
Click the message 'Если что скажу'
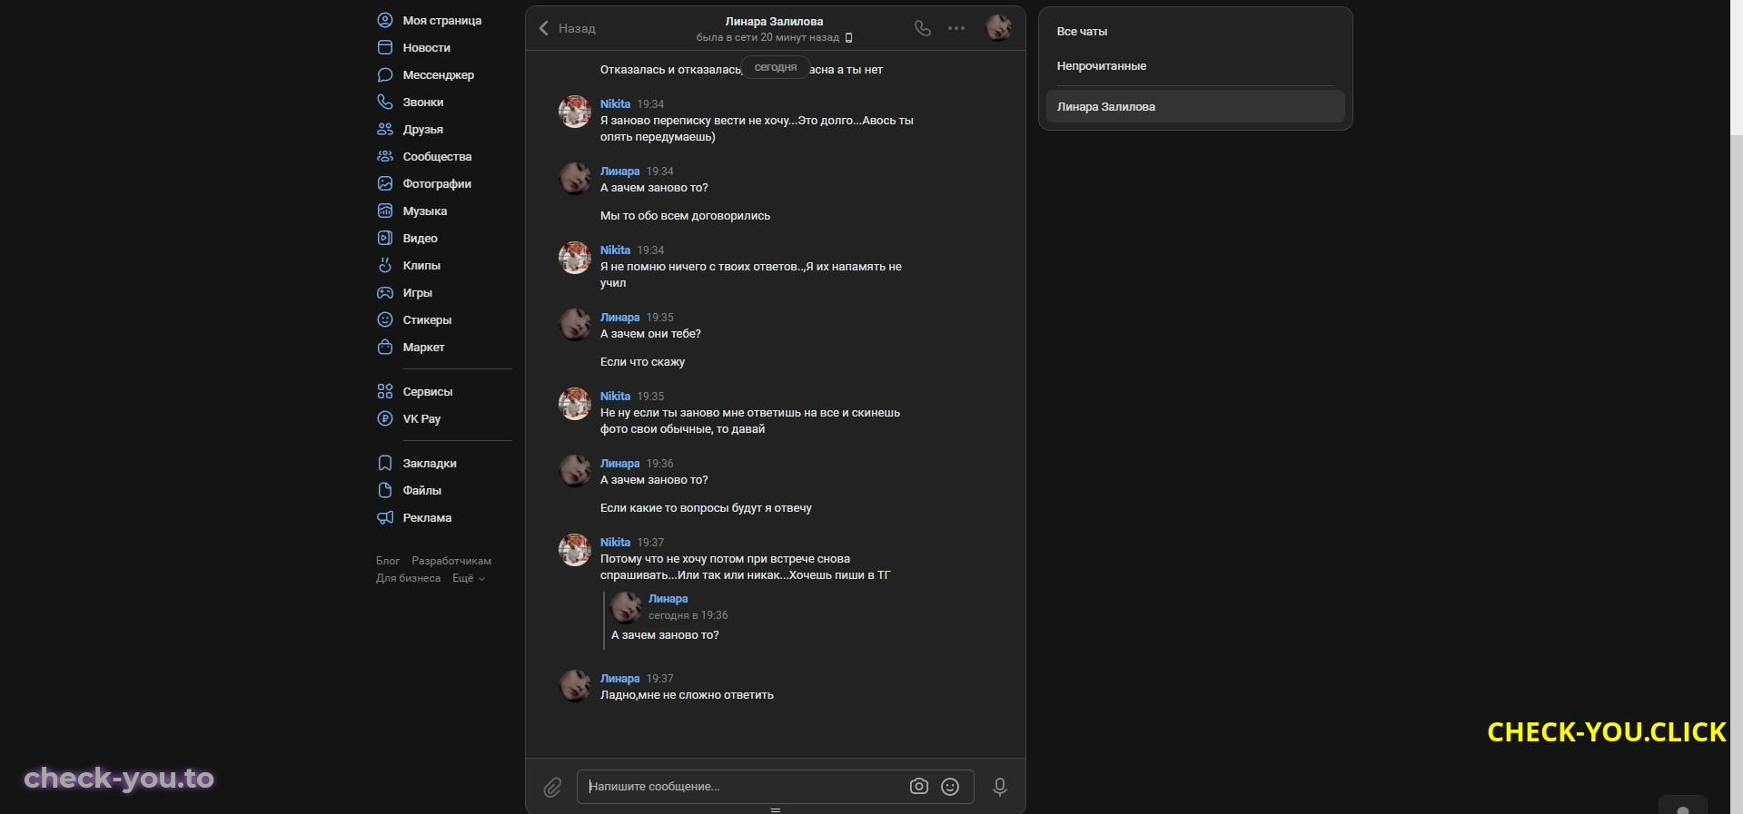click(642, 362)
